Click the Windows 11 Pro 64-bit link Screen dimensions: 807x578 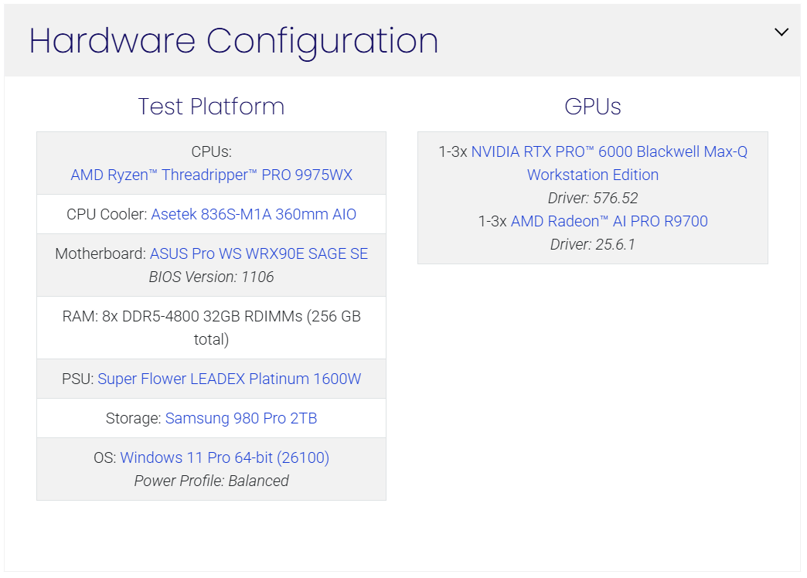click(x=224, y=457)
